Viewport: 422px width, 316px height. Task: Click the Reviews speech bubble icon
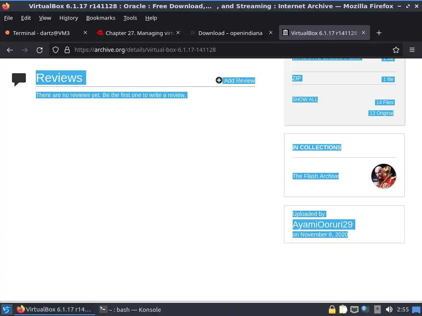click(x=19, y=79)
